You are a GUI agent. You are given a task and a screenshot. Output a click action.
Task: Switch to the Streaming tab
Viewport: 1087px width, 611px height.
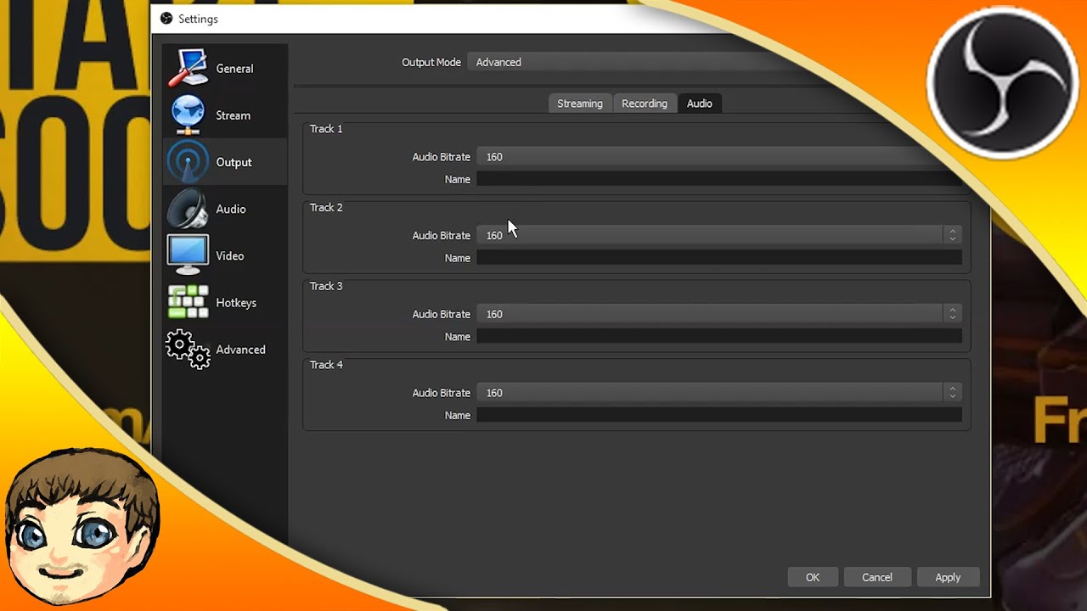coord(580,104)
